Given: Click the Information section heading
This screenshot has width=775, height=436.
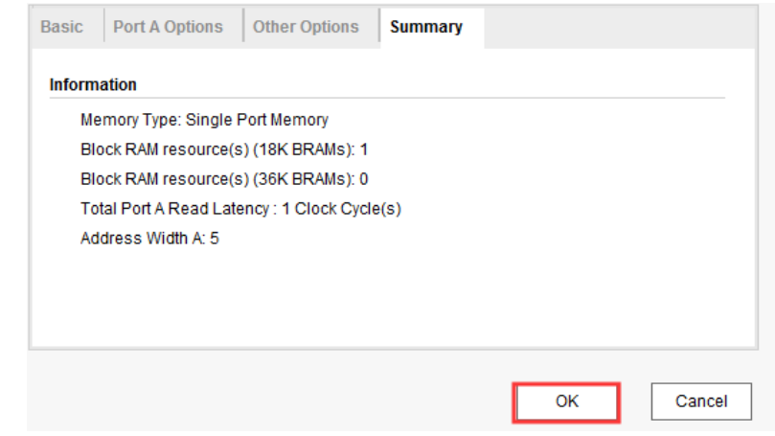Looking at the screenshot, I should (93, 84).
